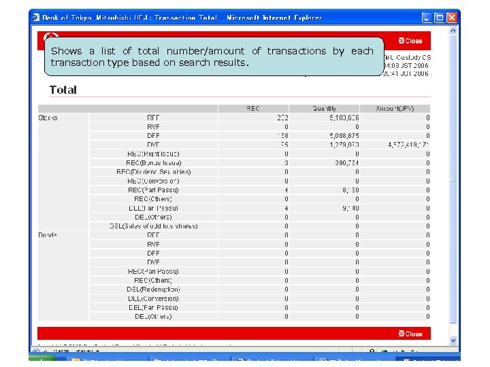Select the Bonds RVP row label
The width and height of the screenshot is (490, 367).
click(153, 244)
